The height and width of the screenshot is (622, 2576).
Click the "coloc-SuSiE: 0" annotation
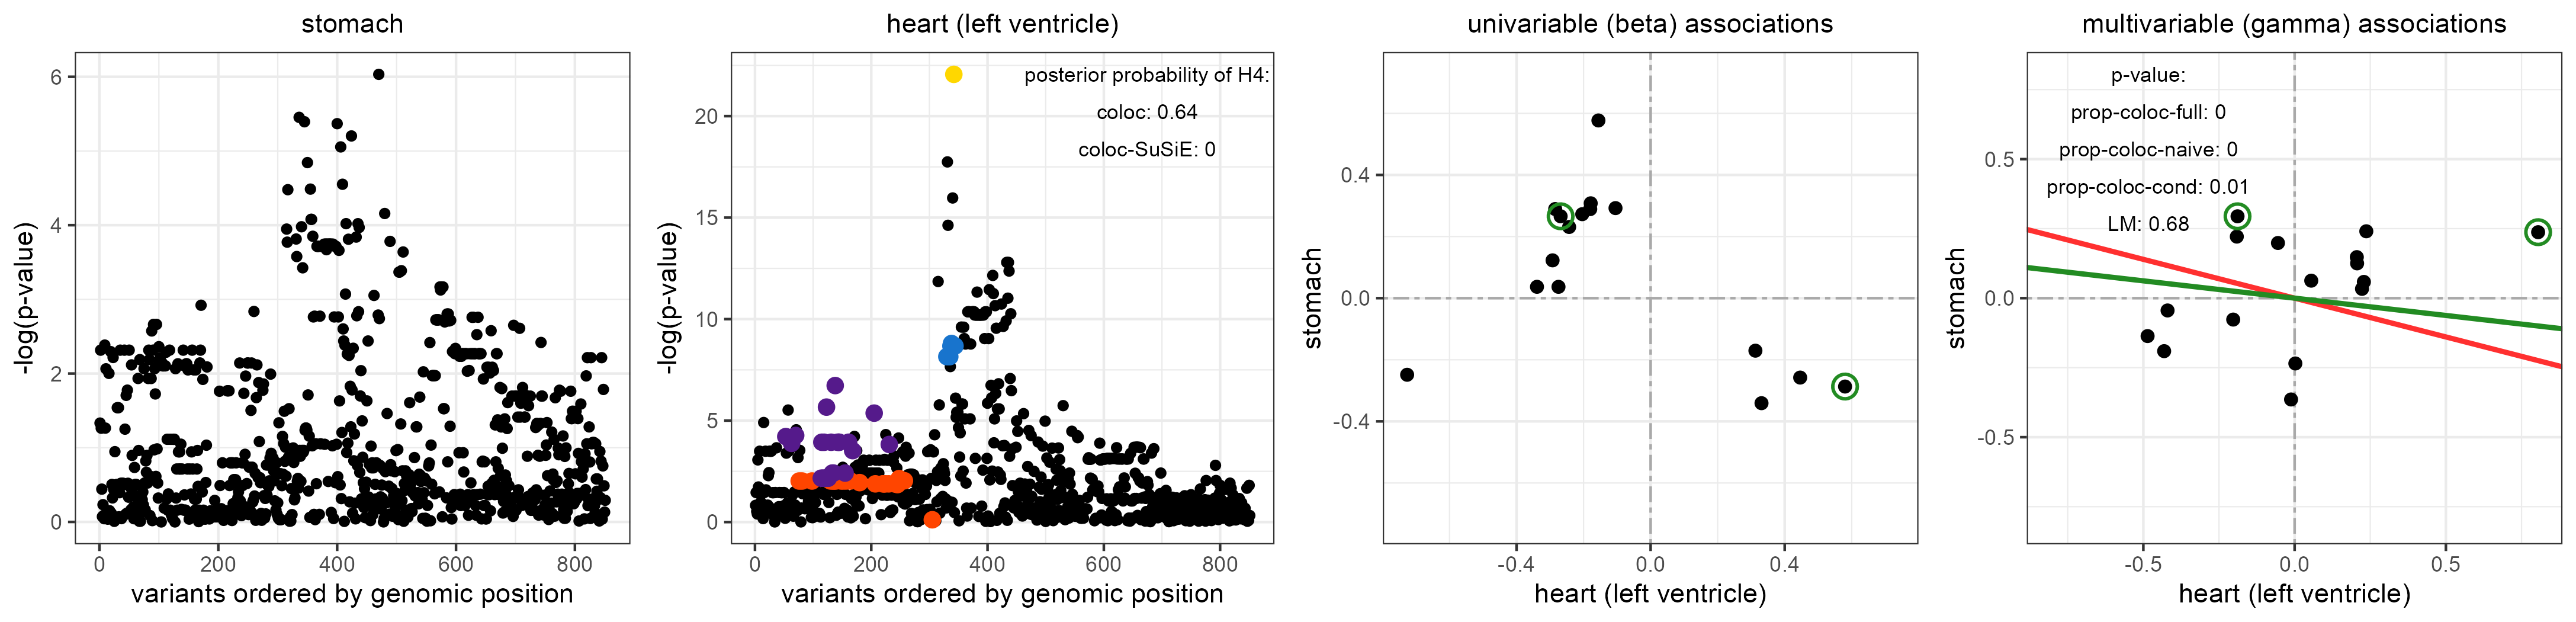[1146, 150]
